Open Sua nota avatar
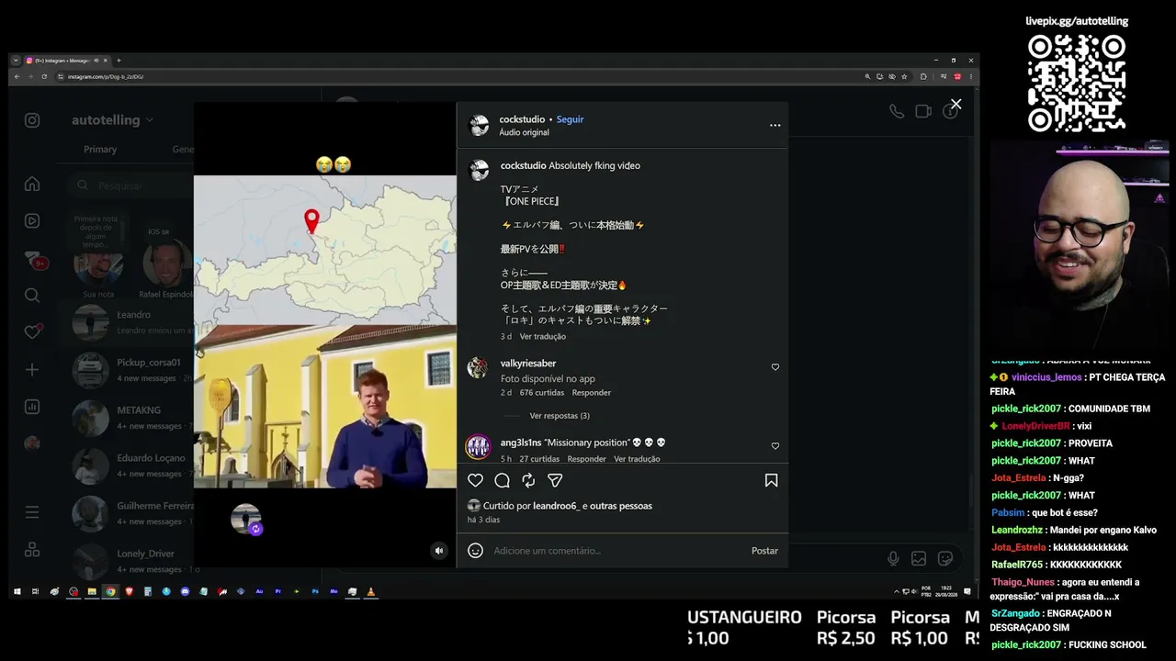This screenshot has height=661, width=1176. (x=97, y=263)
